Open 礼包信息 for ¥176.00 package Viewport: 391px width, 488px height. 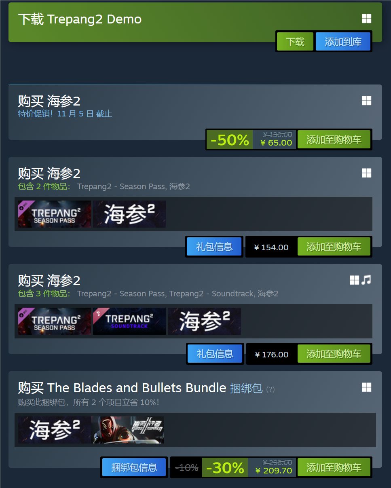[215, 354]
